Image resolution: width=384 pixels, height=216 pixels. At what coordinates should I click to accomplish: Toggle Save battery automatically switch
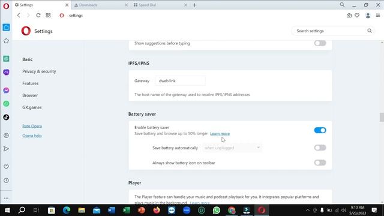click(x=320, y=148)
